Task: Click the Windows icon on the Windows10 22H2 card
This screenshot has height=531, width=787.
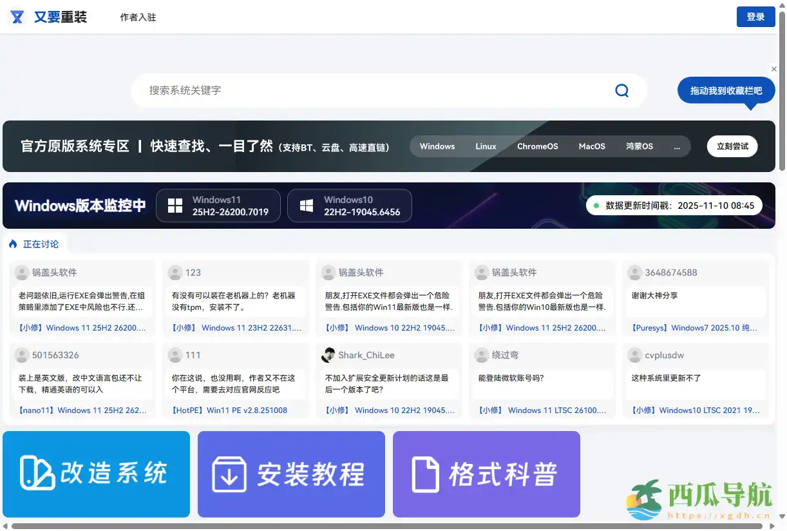Action: point(306,205)
